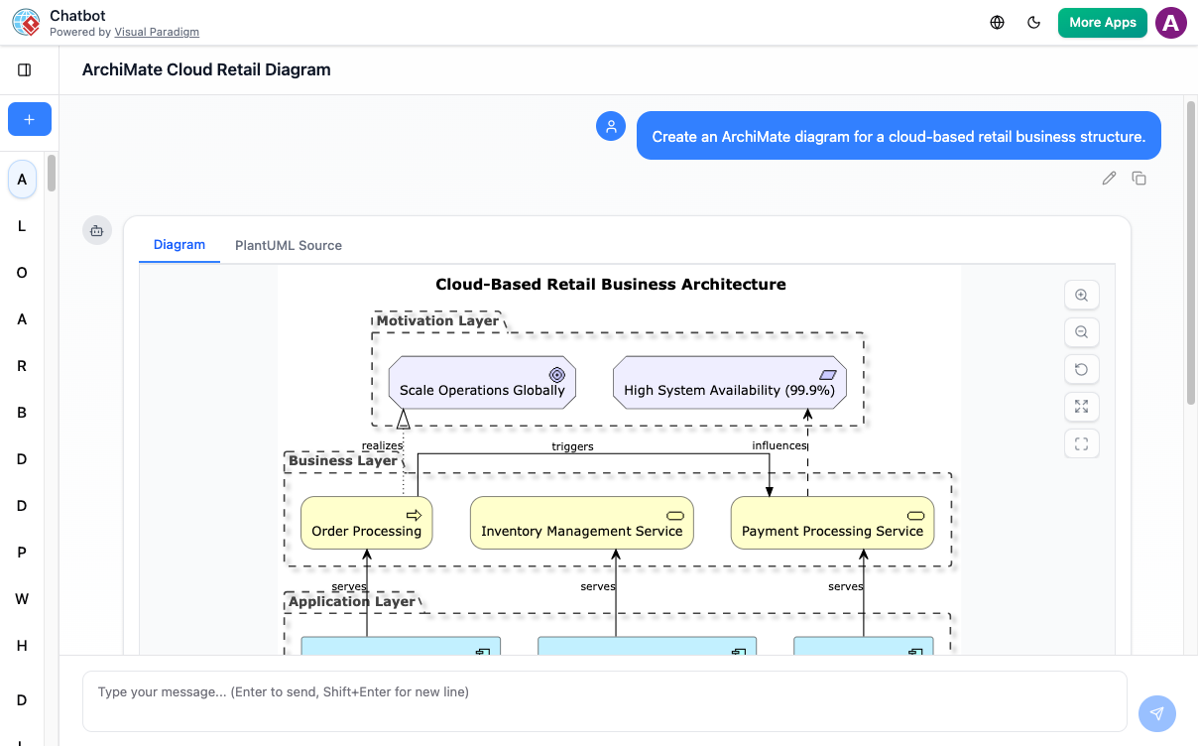Switch to the PlantUML Source tab
This screenshot has height=746, width=1198.
[x=288, y=245]
